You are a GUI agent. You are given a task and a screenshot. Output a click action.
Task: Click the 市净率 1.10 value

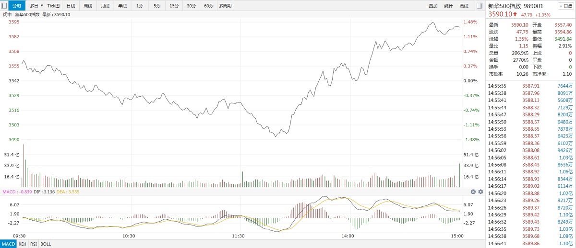click(567, 74)
